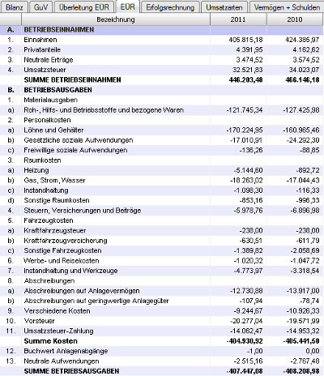Select the BETRIEBSEINNAHMEN section row
Screen dimensions: 324x376
(x=161, y=30)
